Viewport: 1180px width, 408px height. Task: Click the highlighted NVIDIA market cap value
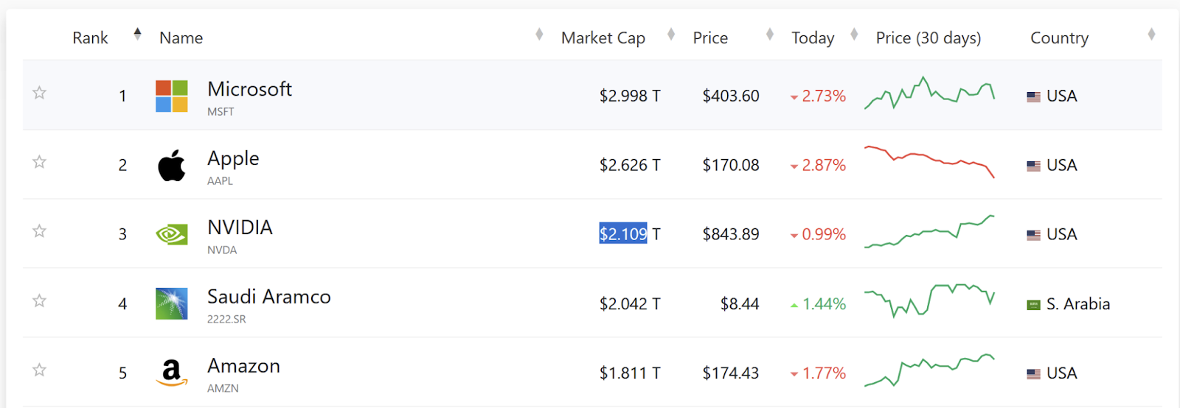tap(623, 234)
